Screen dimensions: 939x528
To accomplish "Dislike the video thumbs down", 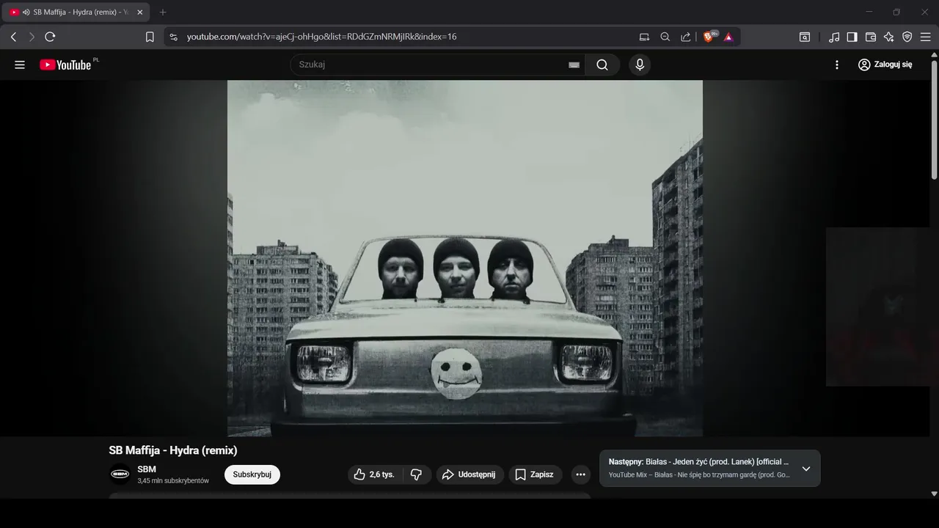I will [416, 474].
